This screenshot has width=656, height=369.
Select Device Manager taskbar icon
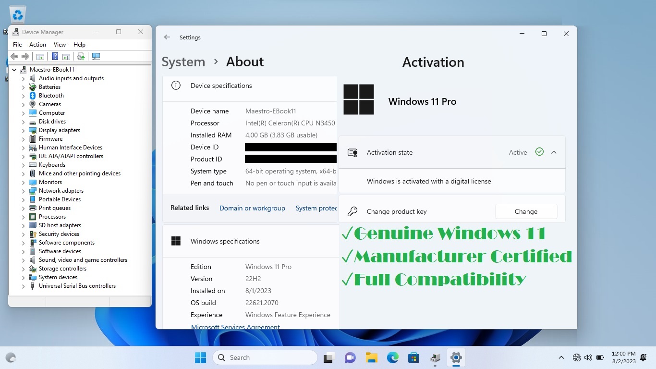coord(435,357)
